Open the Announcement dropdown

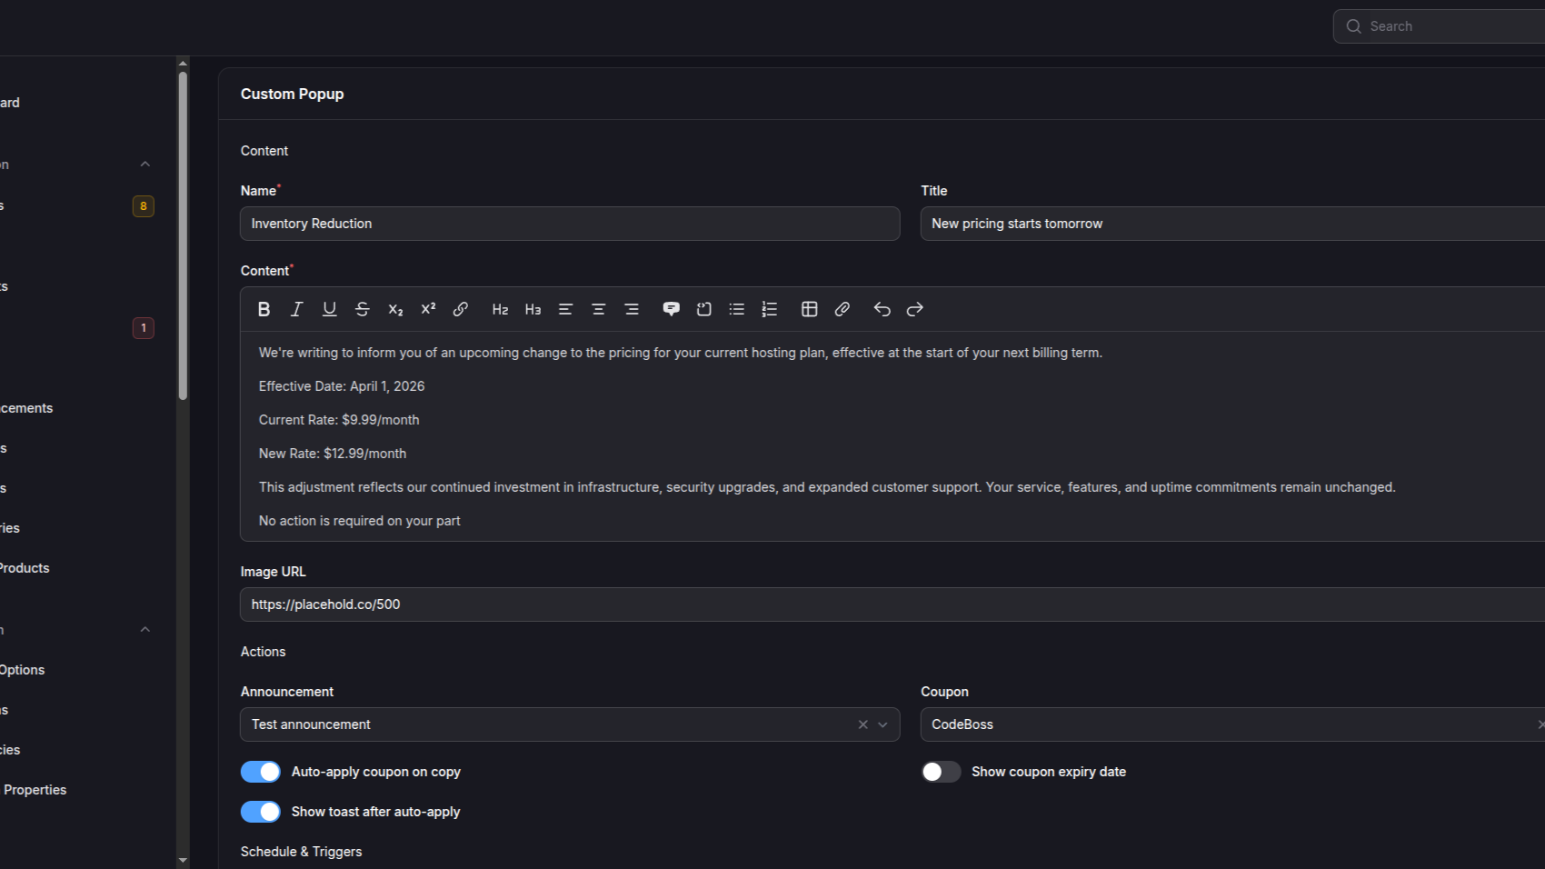coord(882,724)
